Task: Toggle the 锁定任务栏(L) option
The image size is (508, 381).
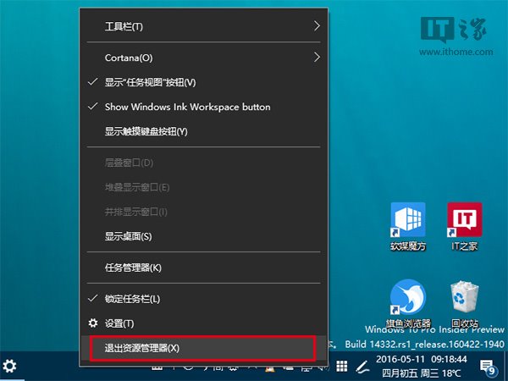Action: point(131,299)
